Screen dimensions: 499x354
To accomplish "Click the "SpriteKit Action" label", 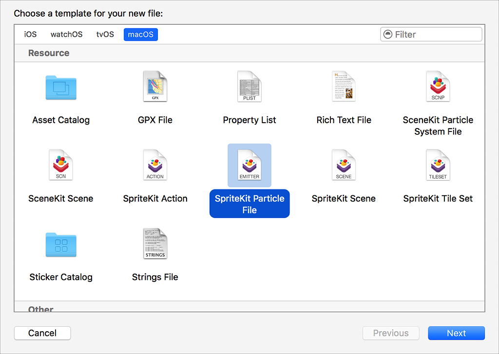I will coord(155,199).
